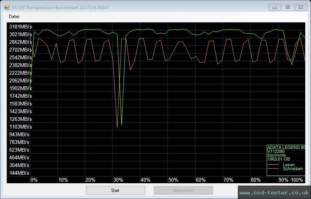Click the 10% axis label
This screenshot has width=311, height=199.
(63, 180)
